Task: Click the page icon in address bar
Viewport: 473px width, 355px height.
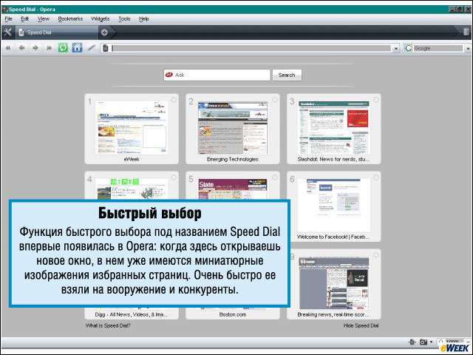Action: click(x=105, y=48)
